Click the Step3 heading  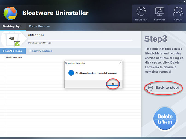(x=156, y=39)
